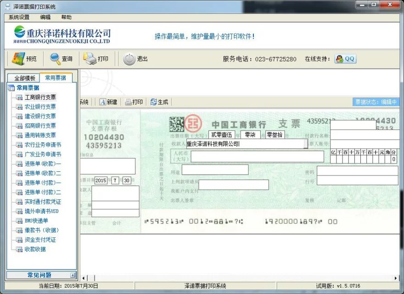The width and height of the screenshot is (404, 294).
Task: Click the stub month field 7
Action: coord(115,181)
